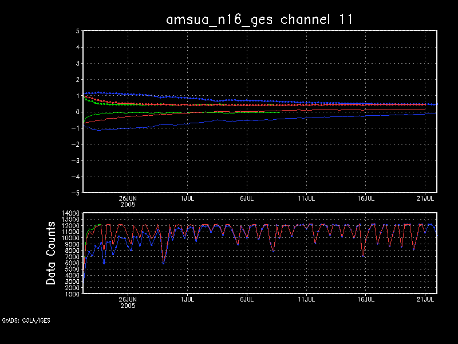
Task: Click the 5 value atop the upper y-axis
Action: click(x=76, y=32)
